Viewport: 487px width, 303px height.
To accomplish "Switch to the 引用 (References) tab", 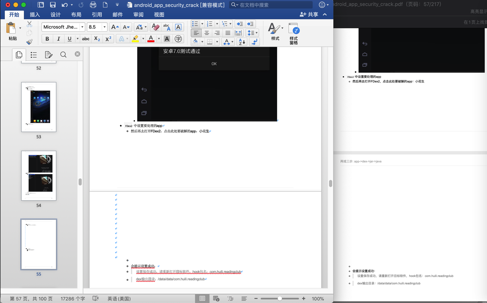I will (97, 14).
